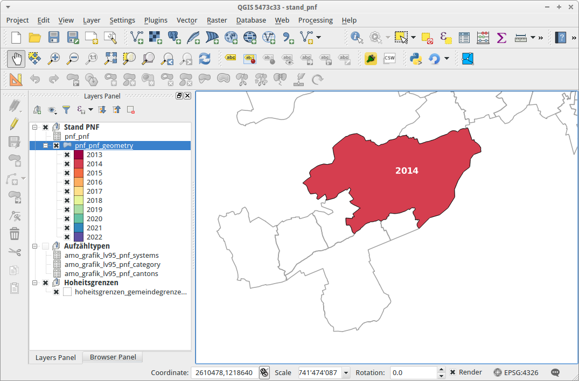Uncheck the 2022 legend class
The width and height of the screenshot is (579, 381).
[x=67, y=237]
